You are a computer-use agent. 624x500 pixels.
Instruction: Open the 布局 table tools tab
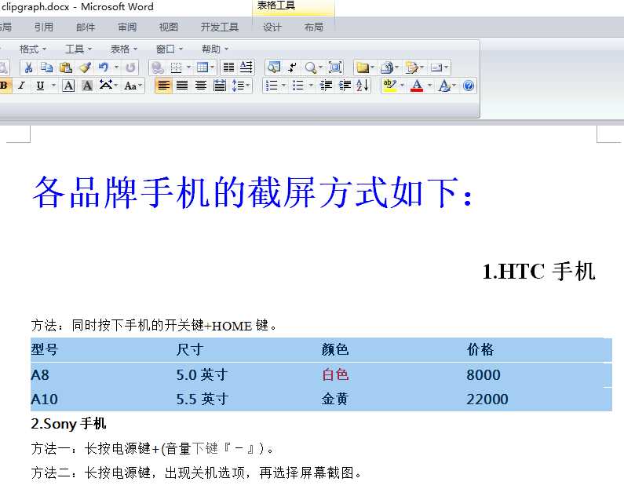(x=313, y=27)
